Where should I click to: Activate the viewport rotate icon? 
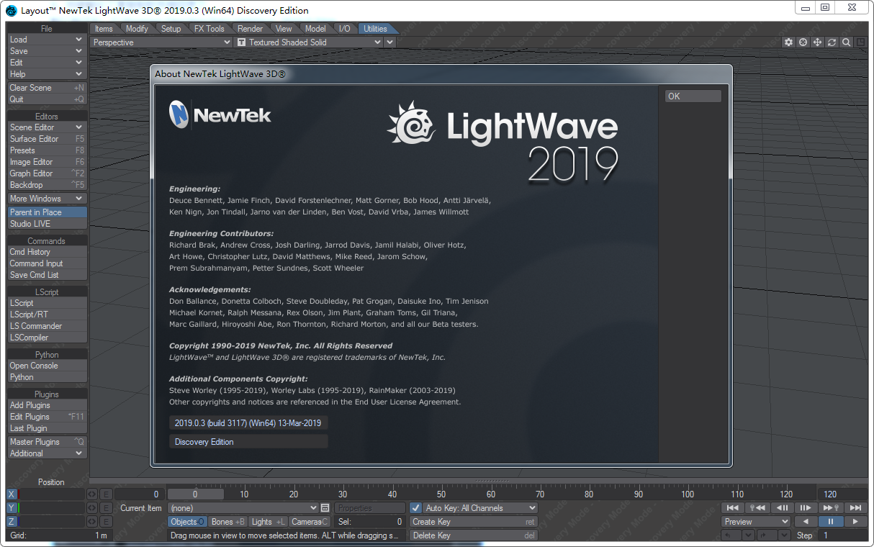(832, 42)
